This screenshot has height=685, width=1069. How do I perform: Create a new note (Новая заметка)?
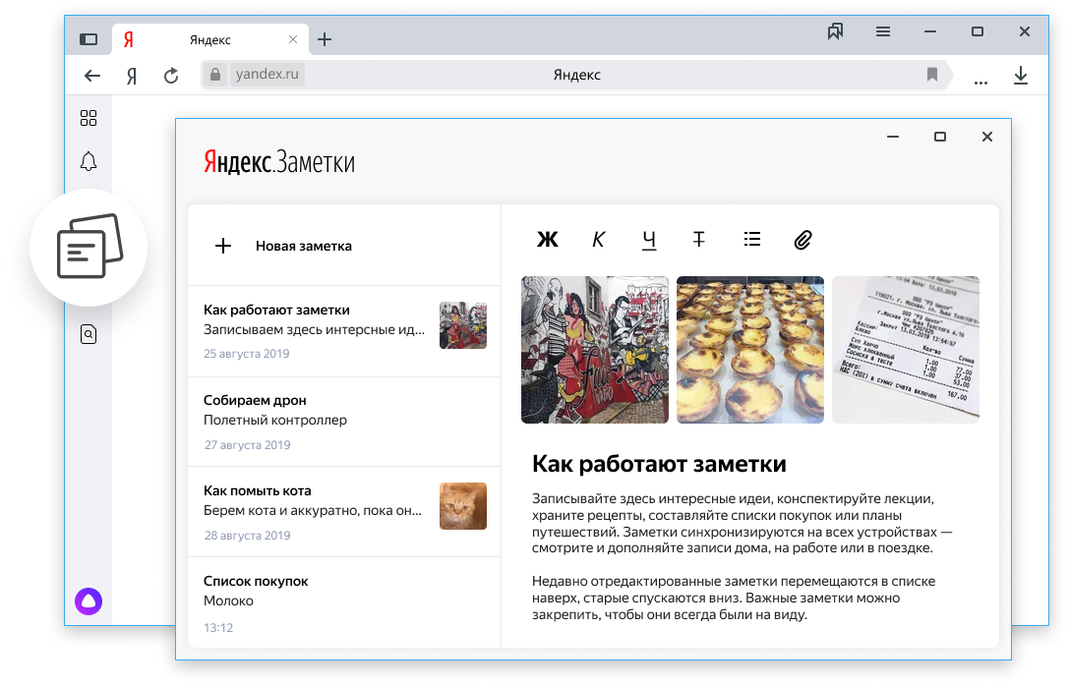tap(283, 247)
